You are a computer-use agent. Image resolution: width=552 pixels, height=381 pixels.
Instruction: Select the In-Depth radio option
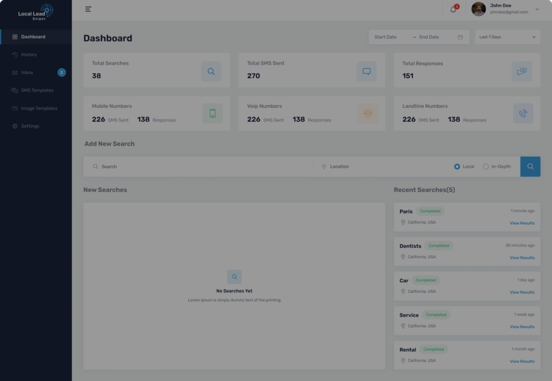[x=486, y=167]
